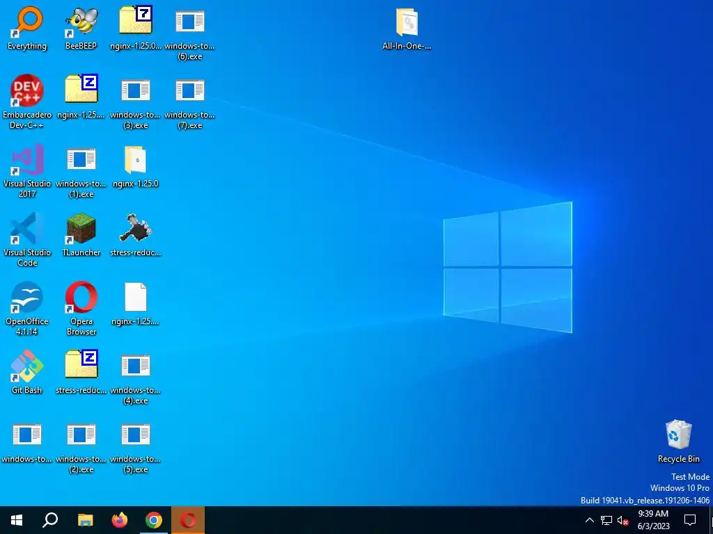The height and width of the screenshot is (534, 713).
Task: Open Visual Studio 2017 shortcut
Action: point(27,171)
